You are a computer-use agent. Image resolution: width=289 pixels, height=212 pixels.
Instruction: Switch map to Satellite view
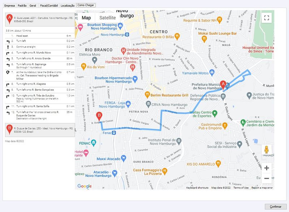point(108,18)
